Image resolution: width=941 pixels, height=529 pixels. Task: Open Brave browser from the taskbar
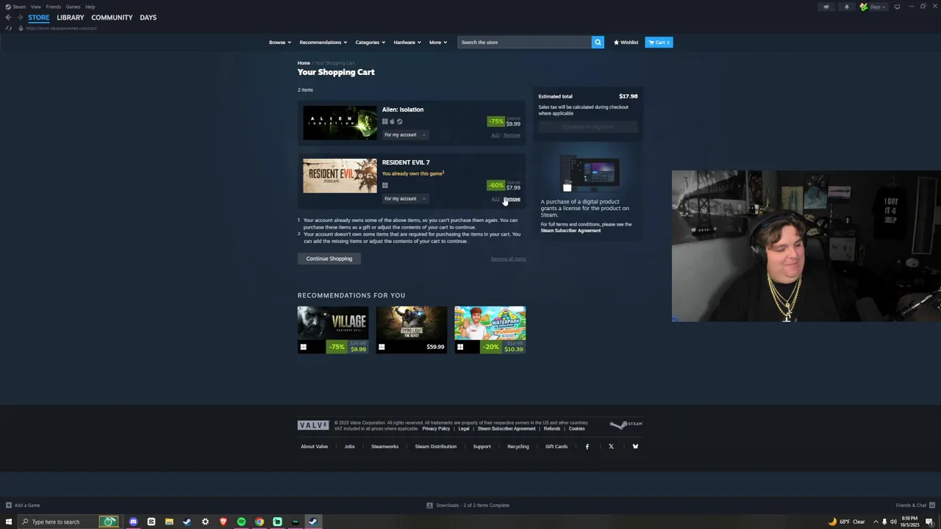click(223, 522)
